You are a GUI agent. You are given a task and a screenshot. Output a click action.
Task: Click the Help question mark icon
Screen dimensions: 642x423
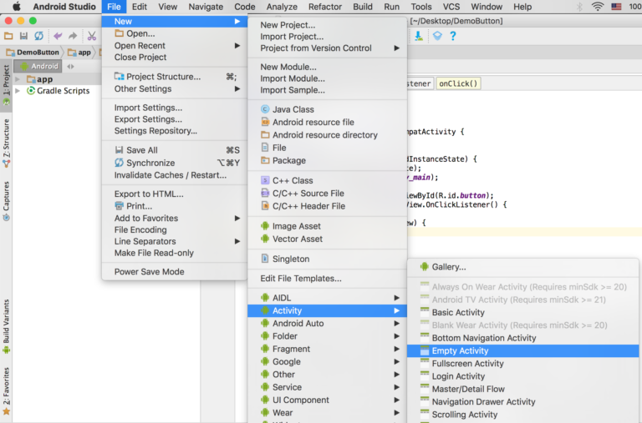point(453,36)
